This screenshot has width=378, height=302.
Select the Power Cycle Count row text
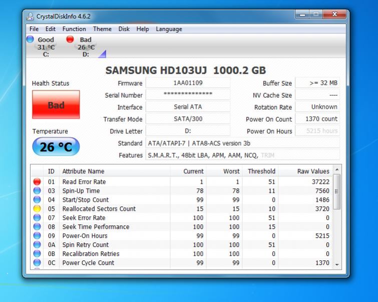[x=88, y=262]
